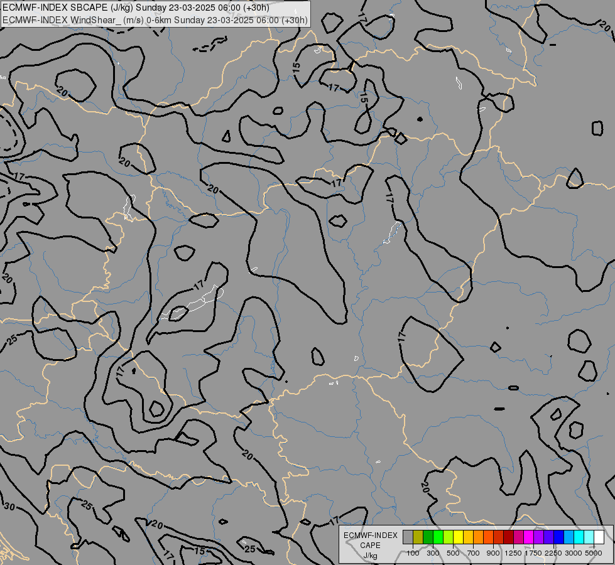Screen dimensions: 615x565
Task: Click the gold amber legend swatch
Action: 468,537
